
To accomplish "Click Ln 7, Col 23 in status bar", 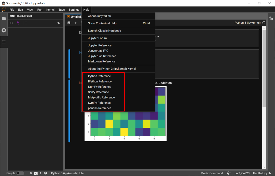I will [x=242, y=173].
